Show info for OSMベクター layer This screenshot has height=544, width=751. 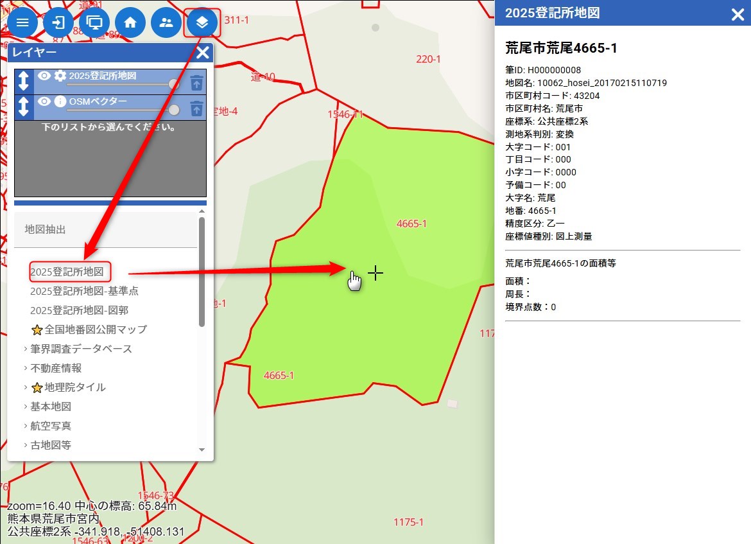click(x=60, y=101)
